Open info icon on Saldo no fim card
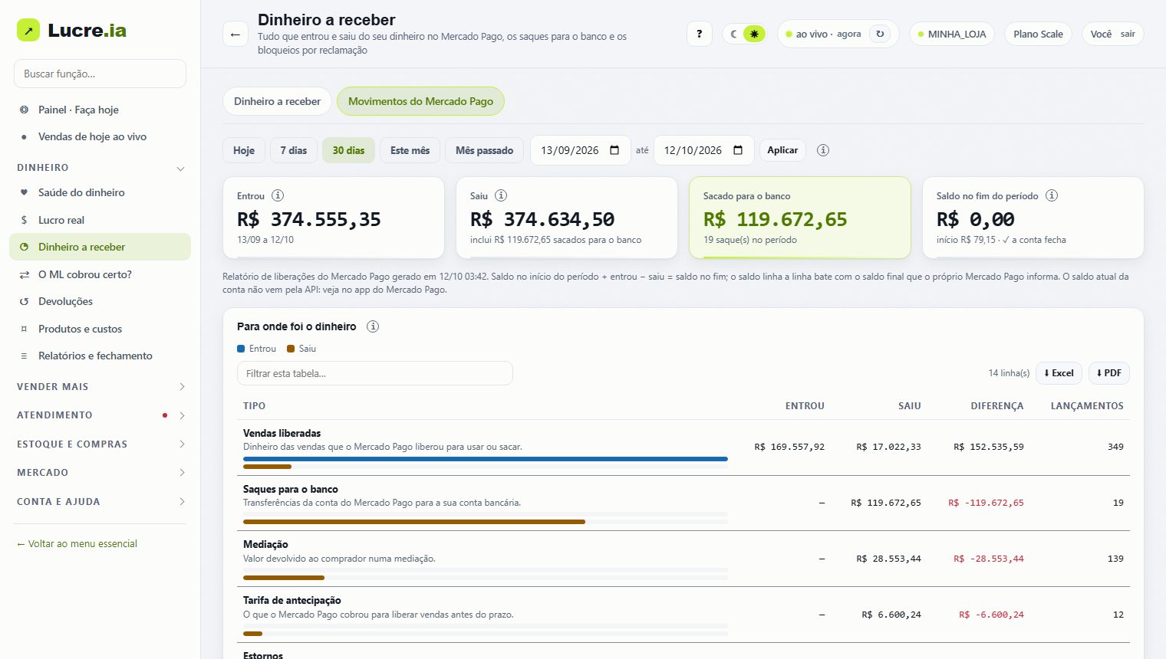 [1052, 195]
